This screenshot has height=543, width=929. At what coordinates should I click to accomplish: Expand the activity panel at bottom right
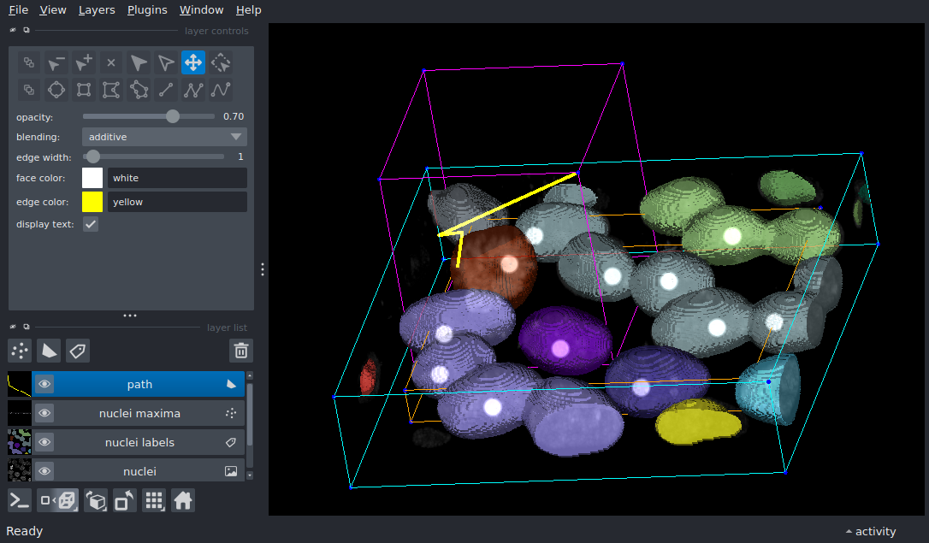(x=870, y=531)
